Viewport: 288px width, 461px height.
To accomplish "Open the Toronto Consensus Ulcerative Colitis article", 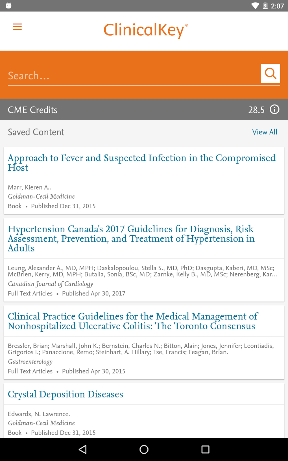I will pos(133,321).
